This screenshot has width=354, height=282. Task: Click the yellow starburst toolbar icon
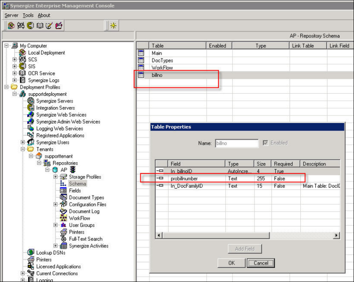[x=113, y=26]
